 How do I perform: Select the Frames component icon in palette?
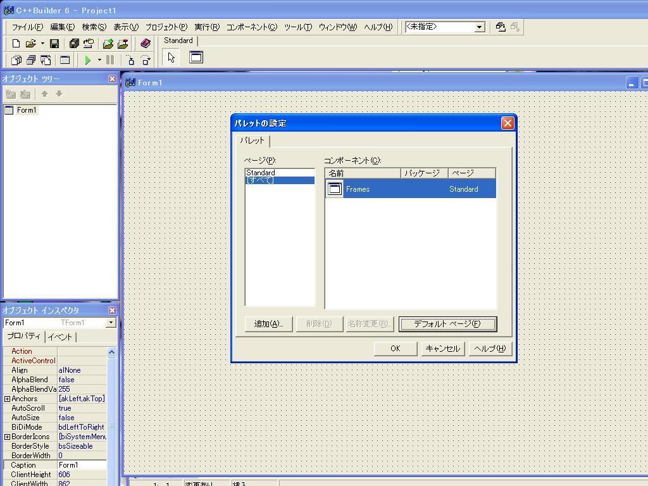click(x=196, y=58)
